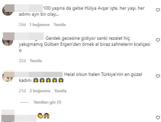Image resolution: width=161 pixels, height=122 pixels.
Task: Open avatar of Gerdek gecesine commenter
Action: pyautogui.click(x=8, y=40)
